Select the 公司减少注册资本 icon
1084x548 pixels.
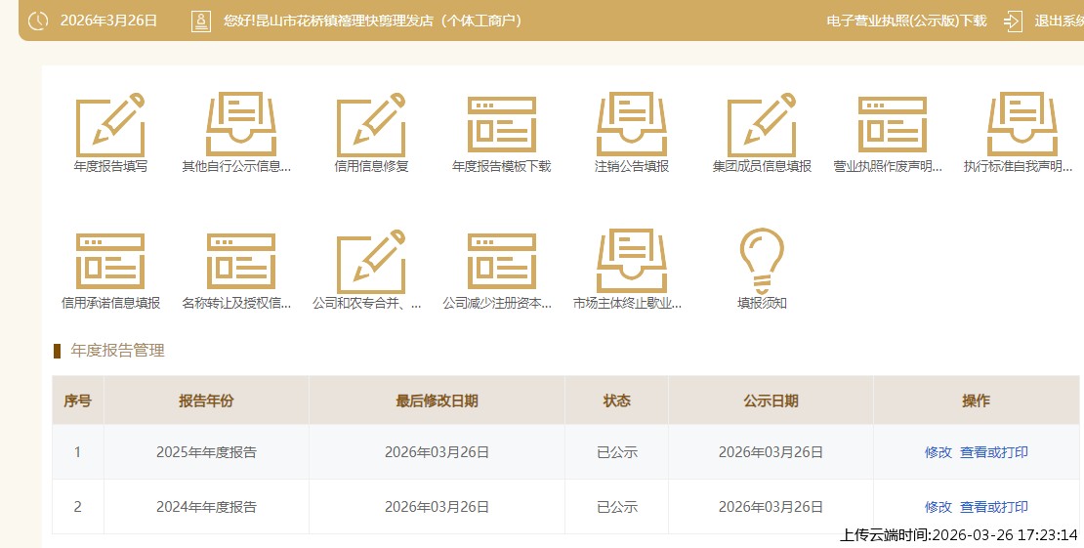coord(501,262)
